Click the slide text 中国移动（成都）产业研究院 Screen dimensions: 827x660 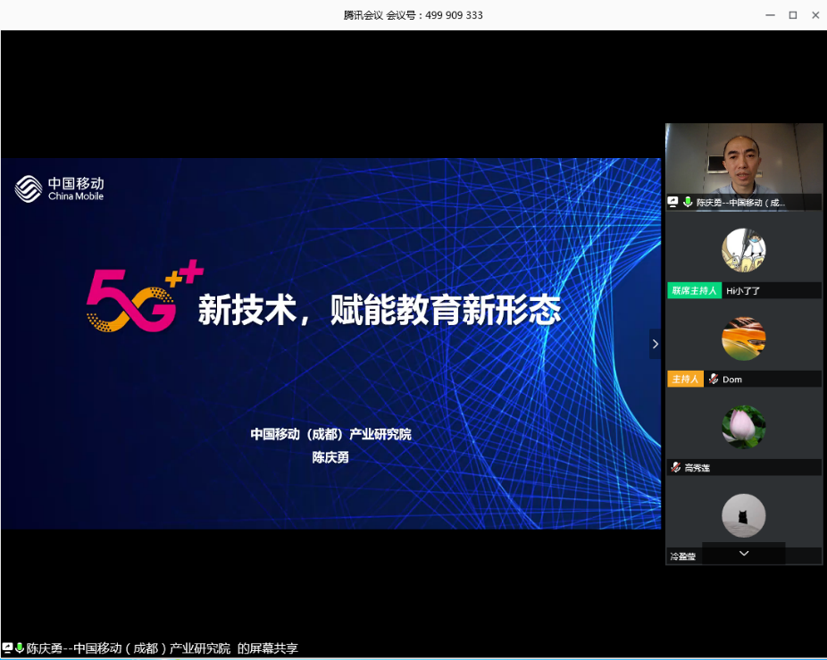(x=330, y=434)
